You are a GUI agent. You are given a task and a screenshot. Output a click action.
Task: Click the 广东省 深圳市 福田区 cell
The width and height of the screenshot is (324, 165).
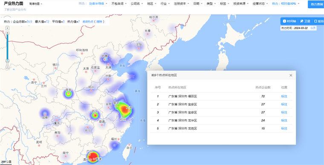[182, 96]
